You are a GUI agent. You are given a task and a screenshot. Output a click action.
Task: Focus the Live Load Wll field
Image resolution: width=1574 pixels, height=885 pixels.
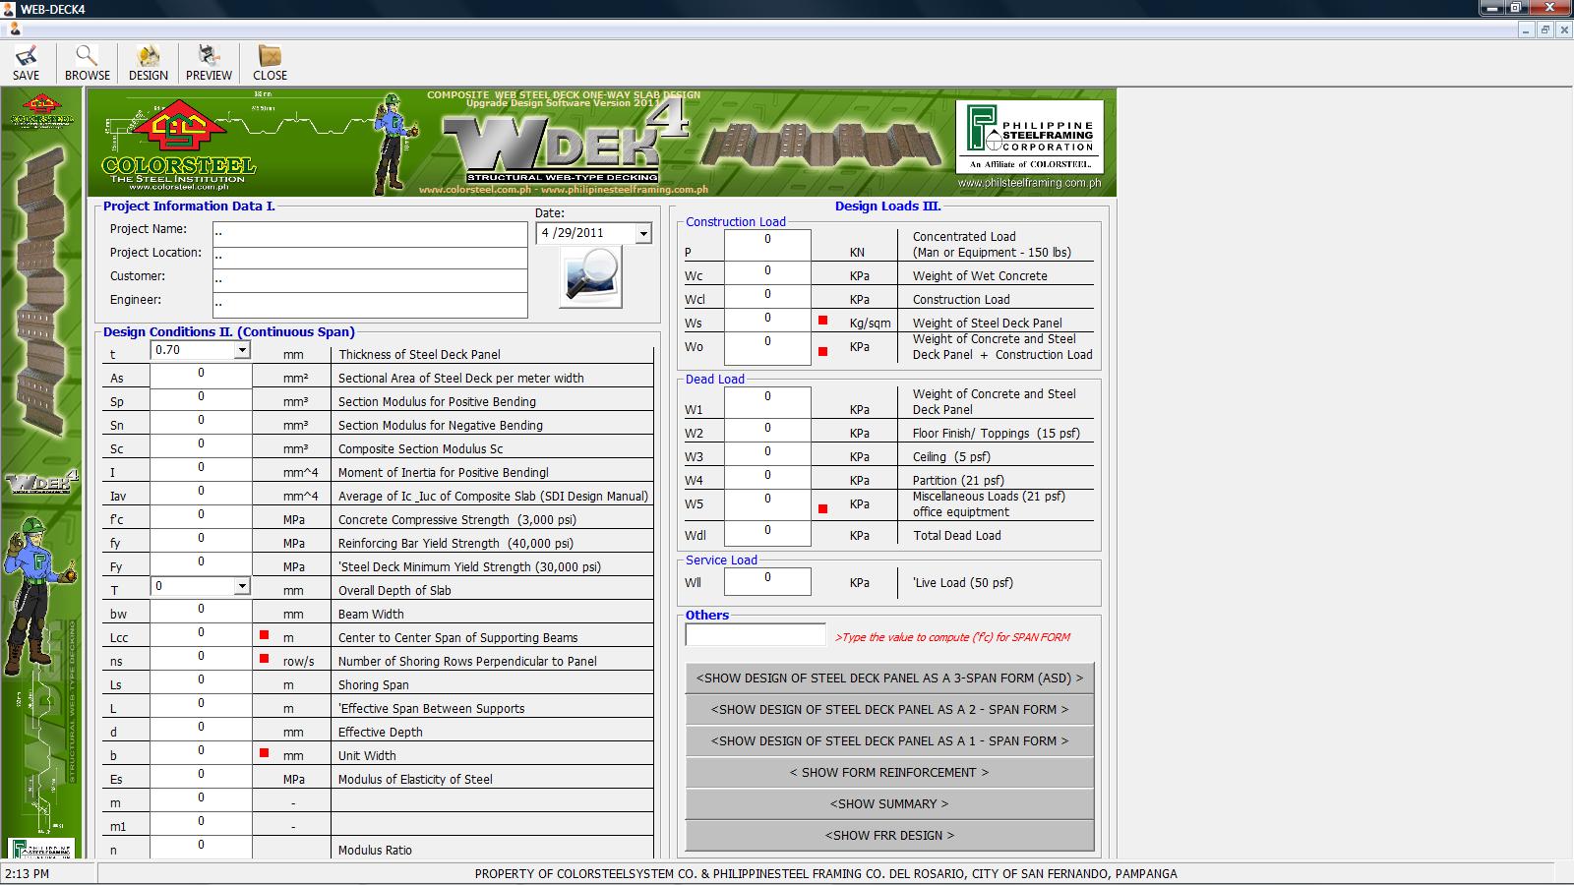pyautogui.click(x=767, y=582)
